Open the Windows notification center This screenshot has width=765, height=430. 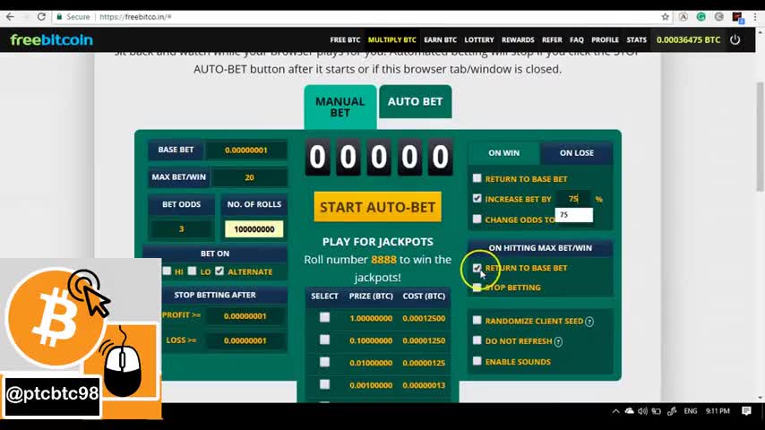pyautogui.click(x=746, y=411)
